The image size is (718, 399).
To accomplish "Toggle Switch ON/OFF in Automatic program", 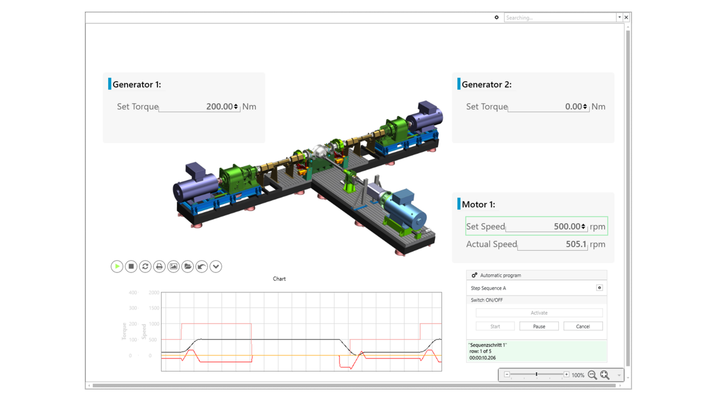I will 487,300.
